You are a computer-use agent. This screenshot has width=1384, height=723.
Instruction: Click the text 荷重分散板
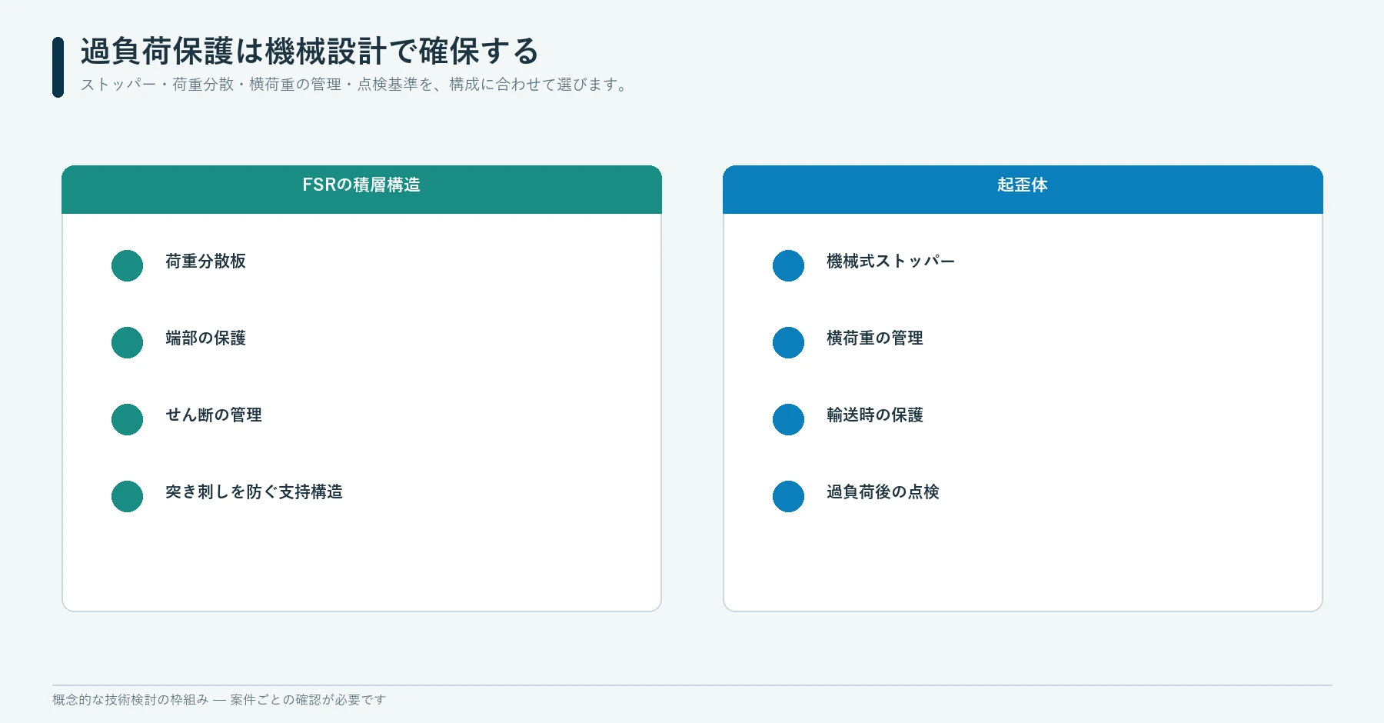coord(205,262)
